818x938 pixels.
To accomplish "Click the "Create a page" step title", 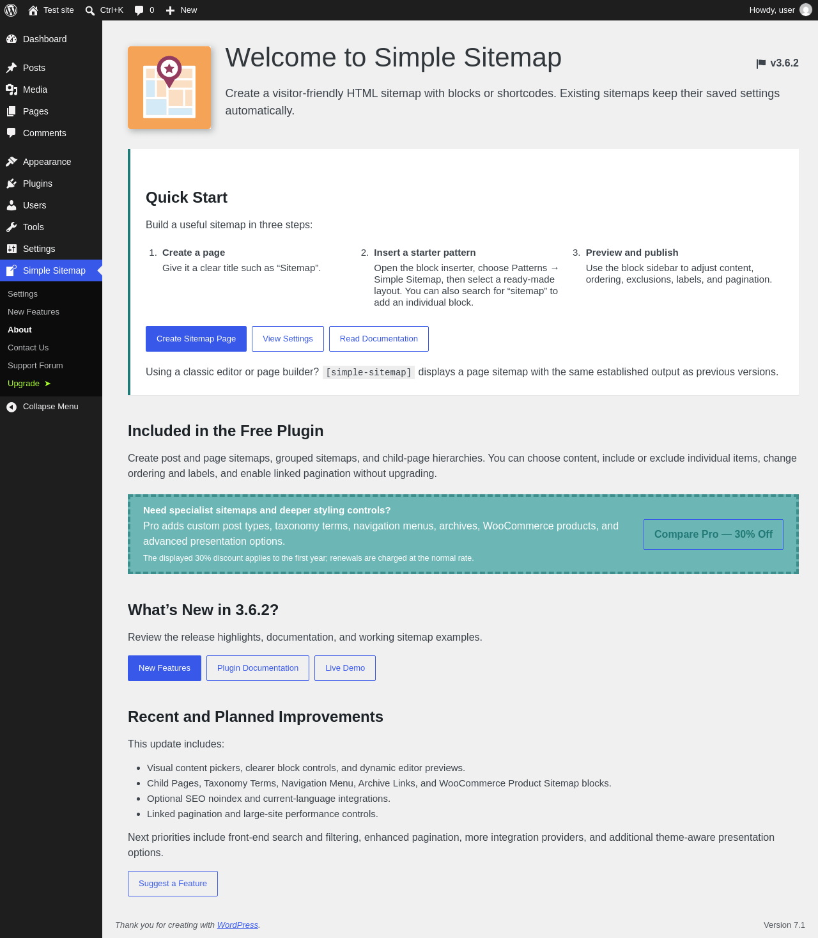I will pos(194,253).
